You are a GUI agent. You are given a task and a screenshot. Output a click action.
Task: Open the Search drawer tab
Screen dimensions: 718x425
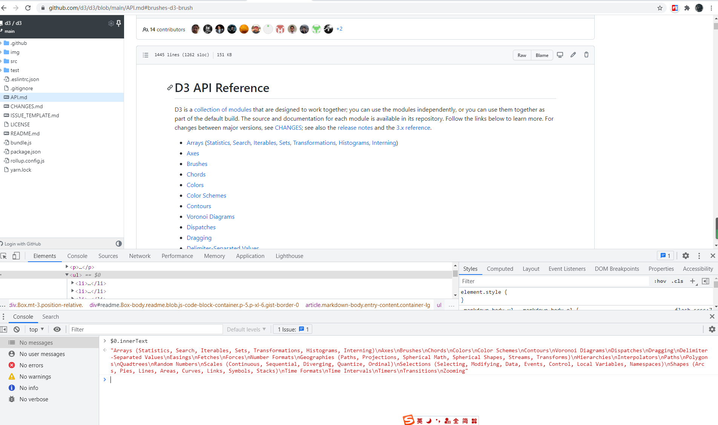click(51, 317)
